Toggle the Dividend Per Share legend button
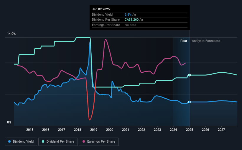242x150 pixels. pos(58,142)
